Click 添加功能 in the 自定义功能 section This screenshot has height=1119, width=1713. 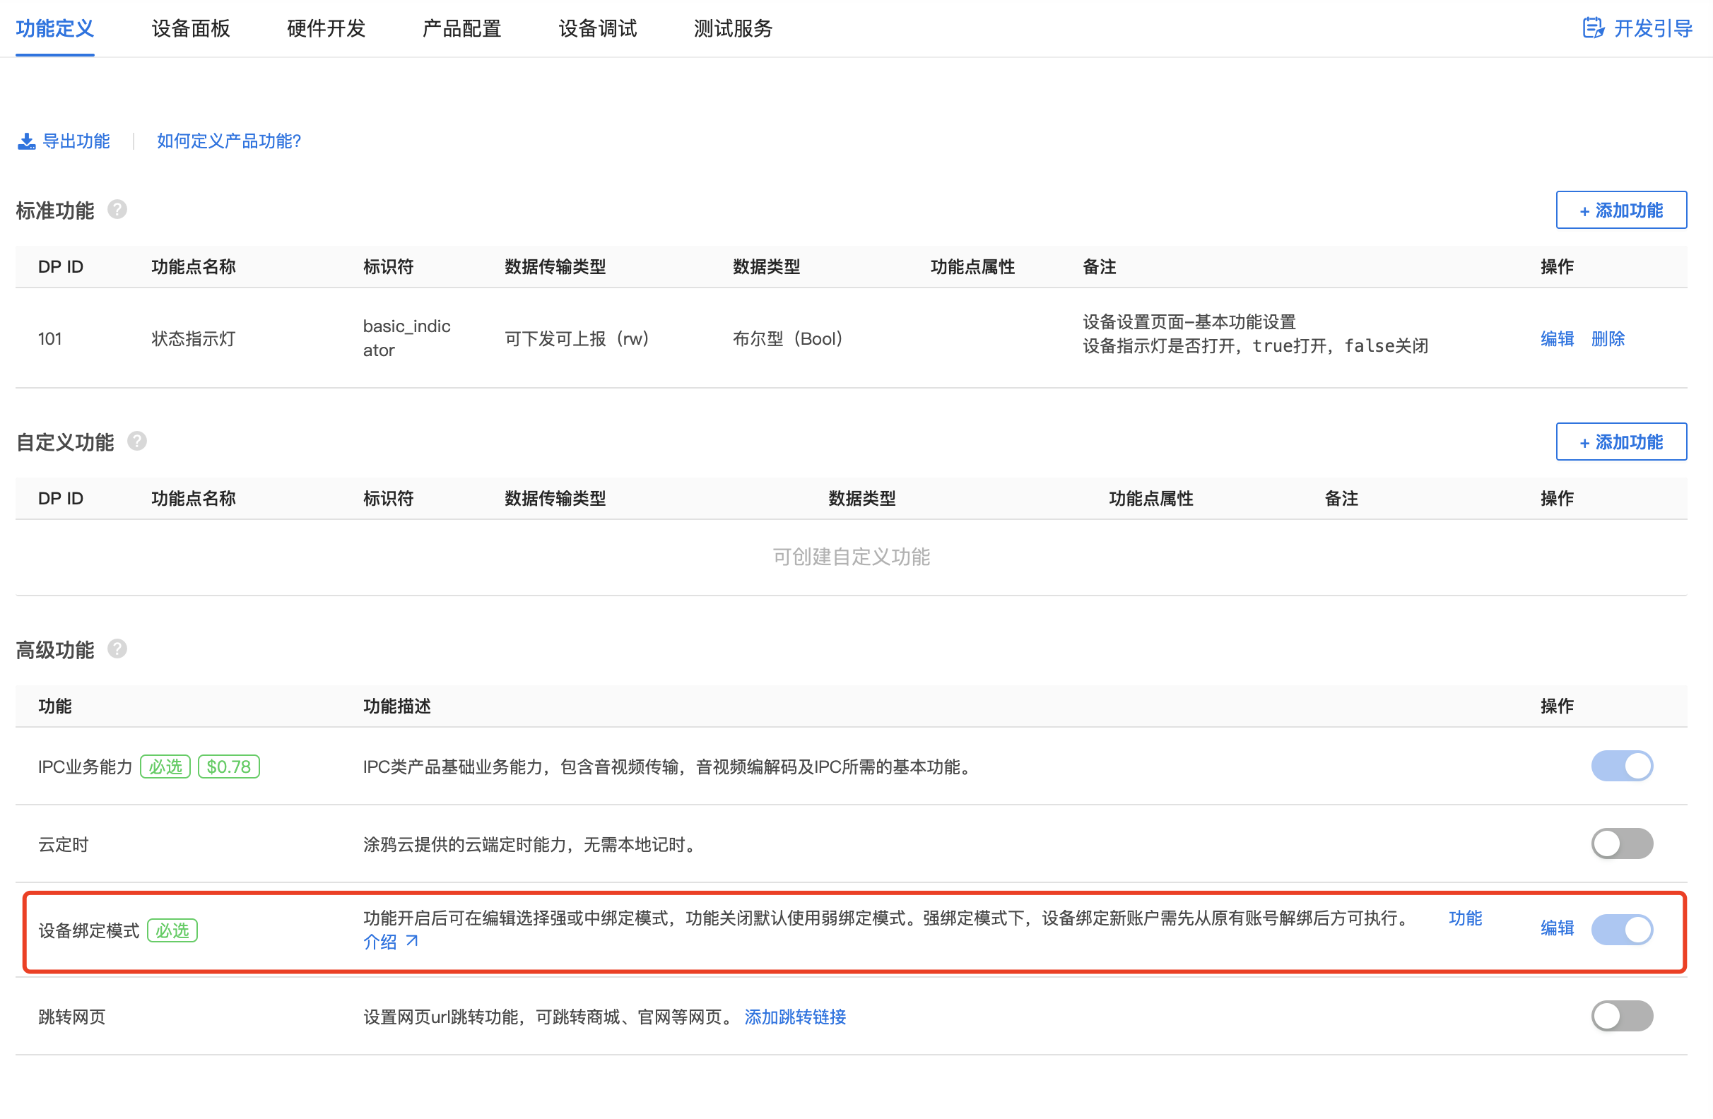[x=1621, y=442]
